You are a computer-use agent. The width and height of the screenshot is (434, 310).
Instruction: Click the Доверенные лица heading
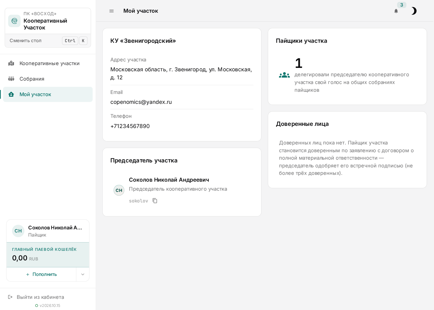click(x=302, y=124)
